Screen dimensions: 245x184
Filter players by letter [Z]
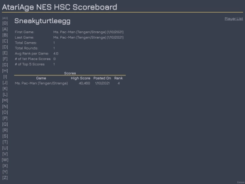click(x=5, y=178)
